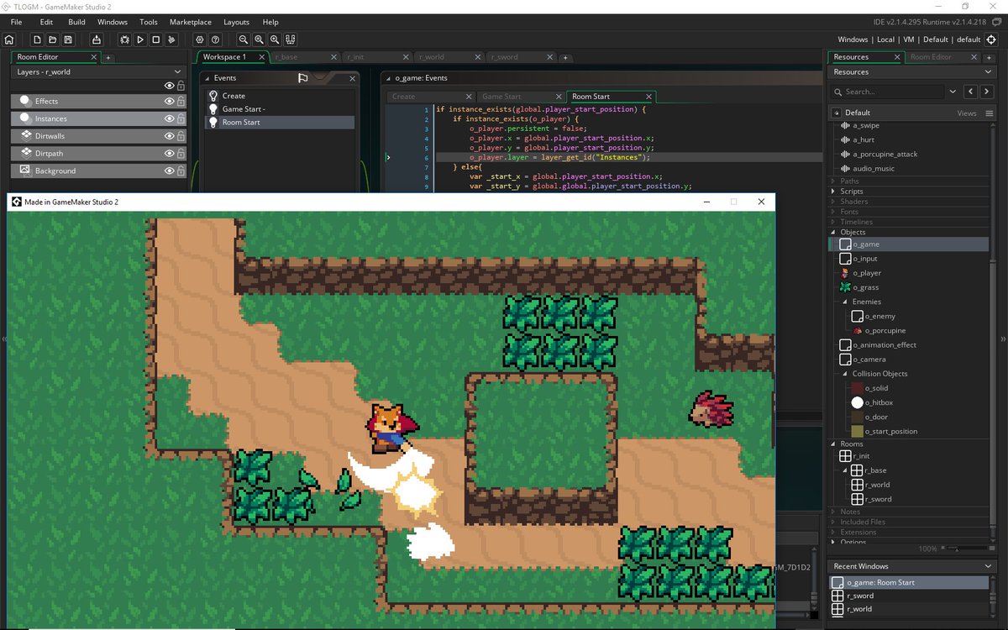Image resolution: width=1008 pixels, height=630 pixels.
Task: Create a new project from toolbar
Action: [37, 39]
